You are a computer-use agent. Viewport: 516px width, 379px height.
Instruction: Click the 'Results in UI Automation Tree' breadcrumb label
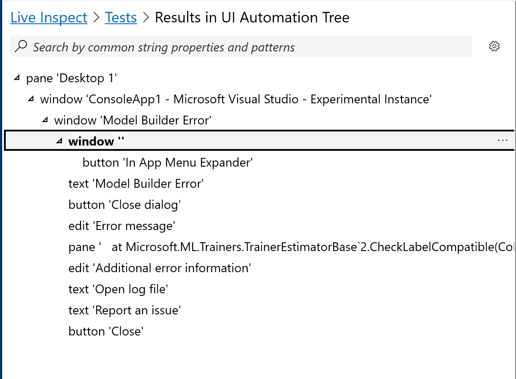coord(252,18)
